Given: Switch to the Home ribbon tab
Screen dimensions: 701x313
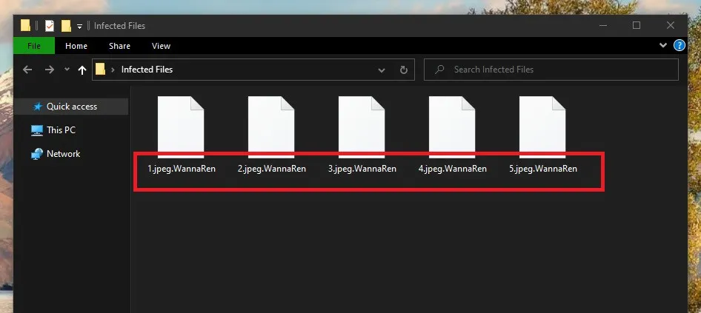Looking at the screenshot, I should pos(76,46).
